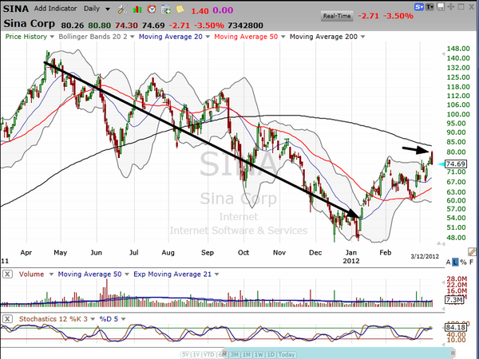479x359 pixels.
Task: Open the alarm clock alert icon
Action: click(152, 9)
